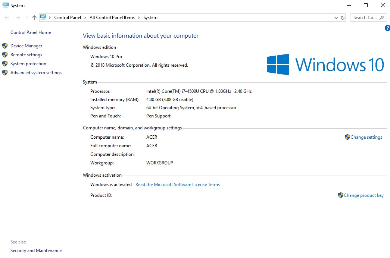Open help with the blue question mark icon
This screenshot has width=390, height=258.
click(x=387, y=28)
